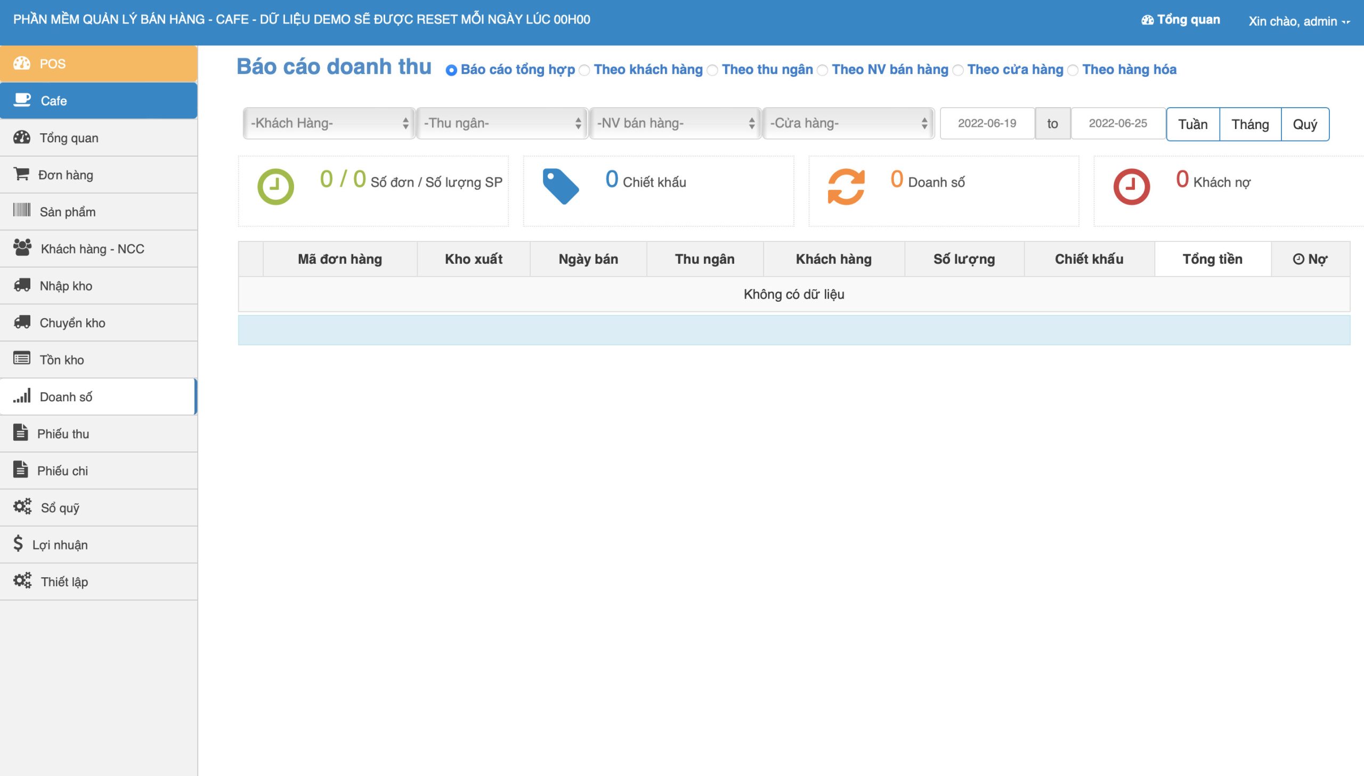
Task: Open the -Cửa hàng- dropdown
Action: [848, 123]
